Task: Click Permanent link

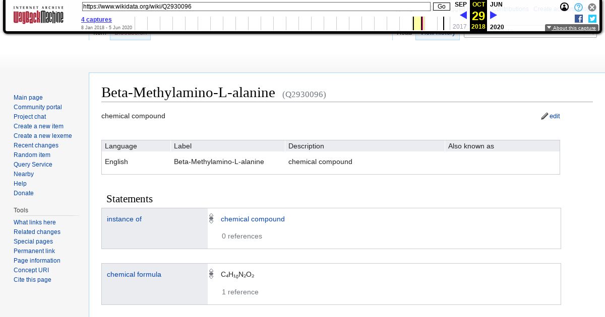Action: [34, 251]
